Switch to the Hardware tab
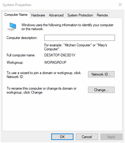The height and width of the screenshot is (143, 125). [38, 15]
